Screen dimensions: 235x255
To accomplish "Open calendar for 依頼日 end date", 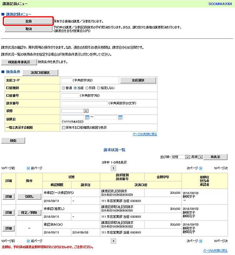I will (120, 118).
